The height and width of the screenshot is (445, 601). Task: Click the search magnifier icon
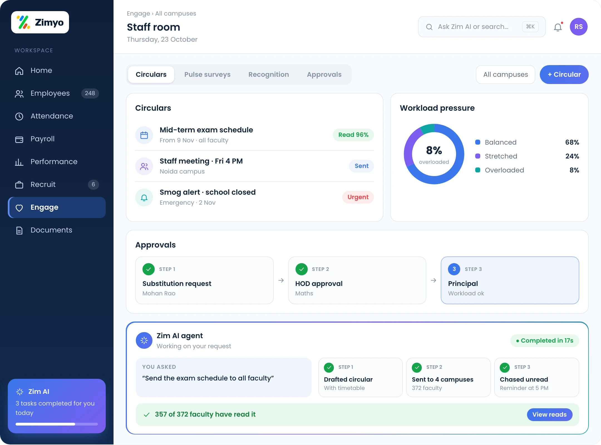coord(429,27)
